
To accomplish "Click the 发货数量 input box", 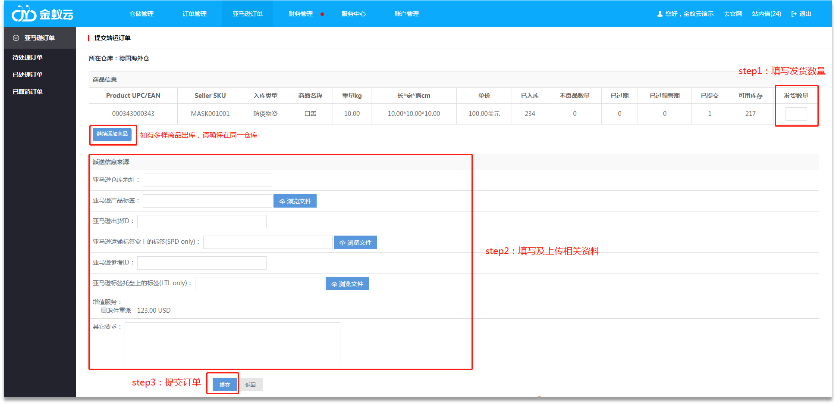I will [x=796, y=114].
